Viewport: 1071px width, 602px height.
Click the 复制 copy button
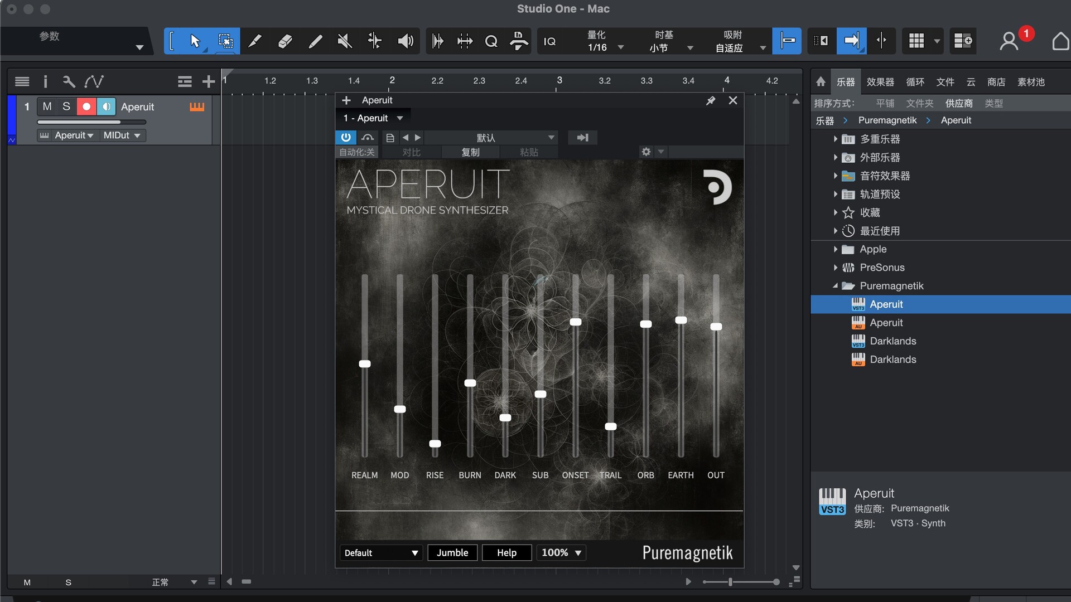[x=470, y=152]
